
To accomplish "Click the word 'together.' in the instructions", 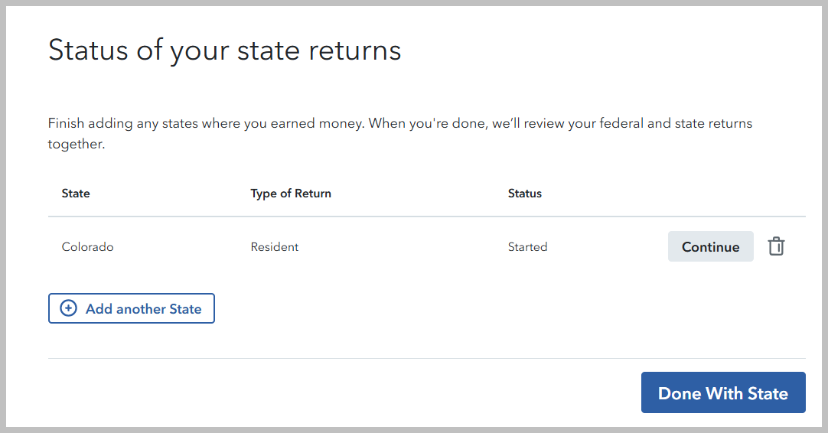I will click(x=77, y=144).
